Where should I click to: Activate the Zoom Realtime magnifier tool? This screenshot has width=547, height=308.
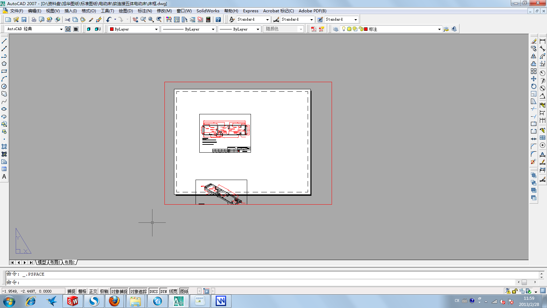point(143,20)
